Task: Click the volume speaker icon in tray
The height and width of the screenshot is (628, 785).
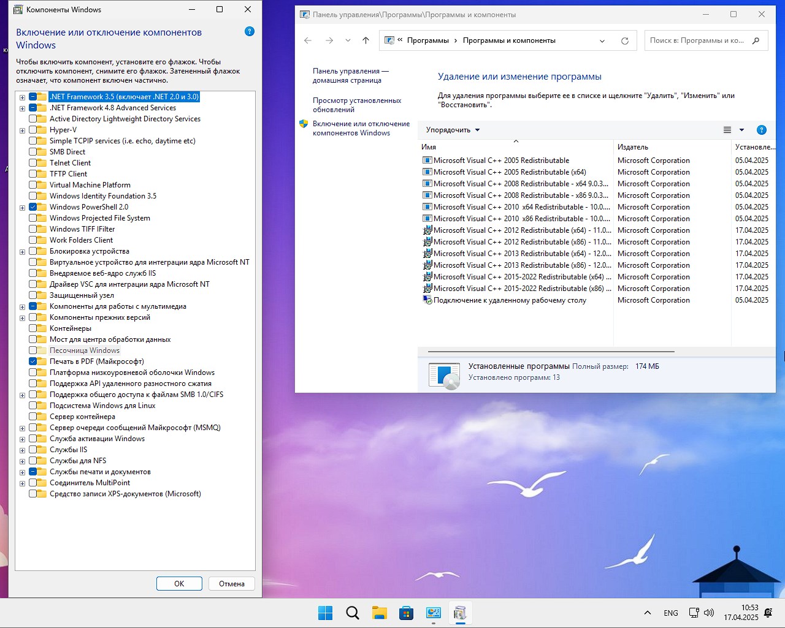Action: (710, 613)
